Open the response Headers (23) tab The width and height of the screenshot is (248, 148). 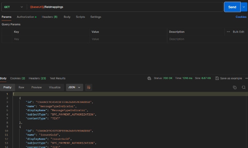click(37, 78)
